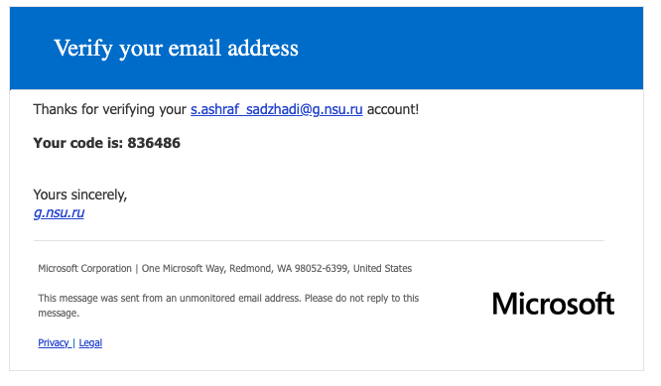Image resolution: width=661 pixels, height=386 pixels.
Task: Click the 'Yours sincerely,' closing text
Action: click(x=80, y=194)
